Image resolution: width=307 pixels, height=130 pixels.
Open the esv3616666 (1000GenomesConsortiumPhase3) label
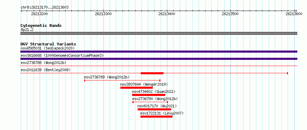[62, 55]
